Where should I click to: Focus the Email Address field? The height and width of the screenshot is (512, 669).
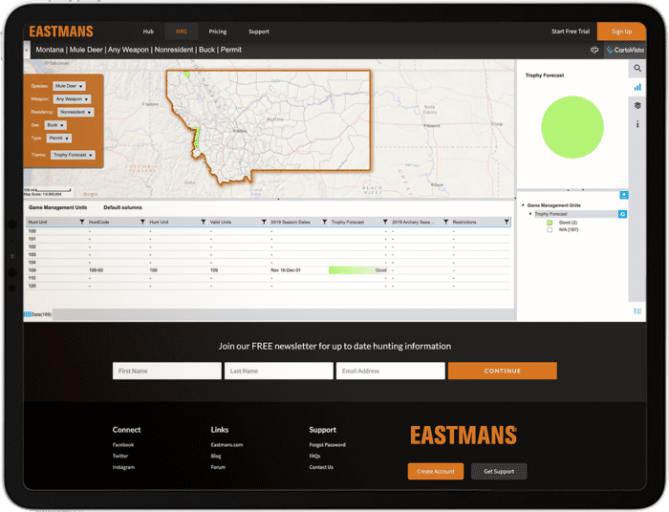[390, 371]
